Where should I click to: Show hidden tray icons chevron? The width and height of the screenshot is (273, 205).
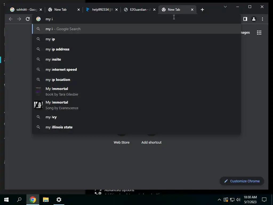pyautogui.click(x=219, y=200)
